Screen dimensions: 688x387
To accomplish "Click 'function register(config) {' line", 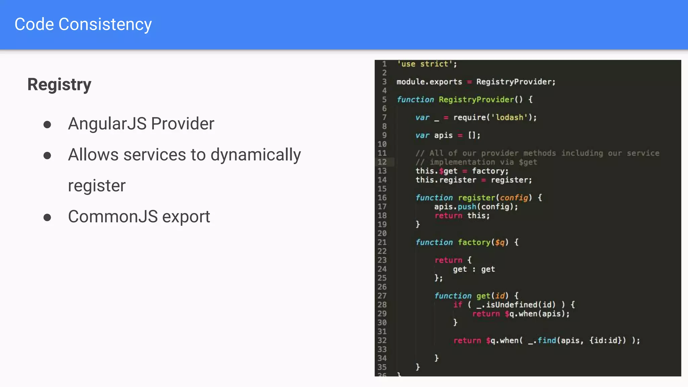I will [479, 198].
